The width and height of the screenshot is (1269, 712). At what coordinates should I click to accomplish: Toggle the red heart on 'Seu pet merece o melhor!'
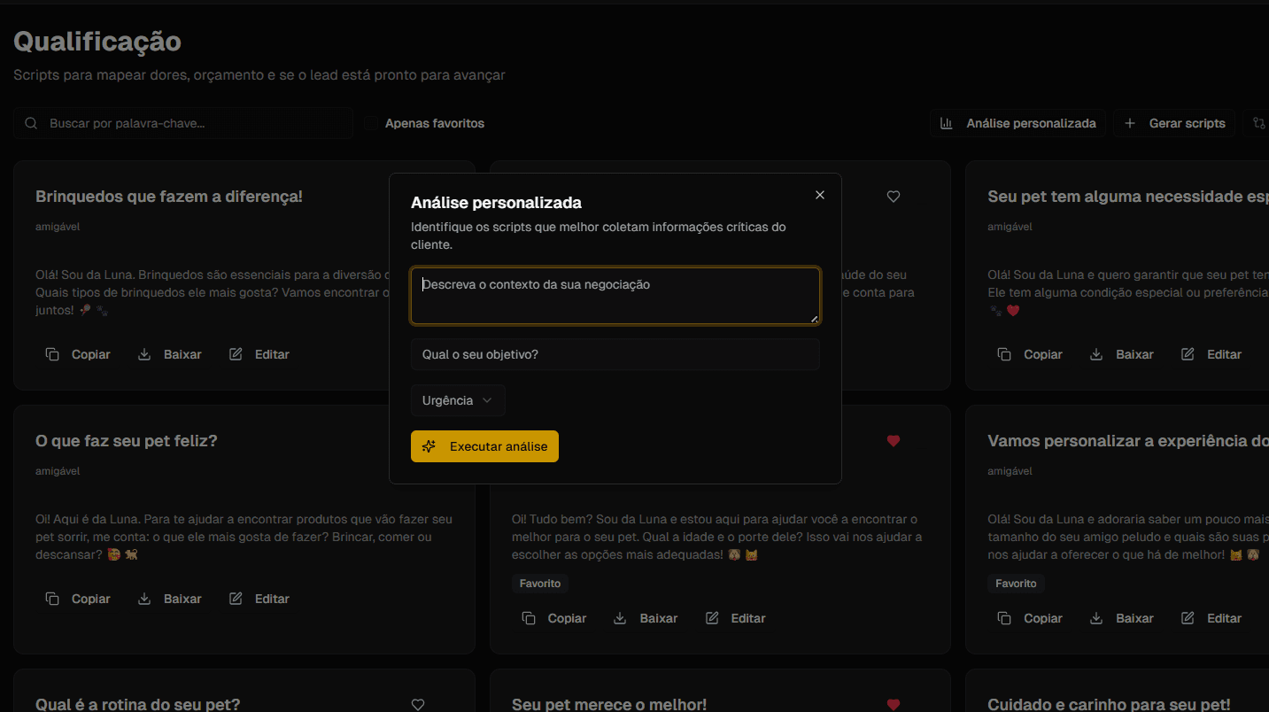[894, 705]
